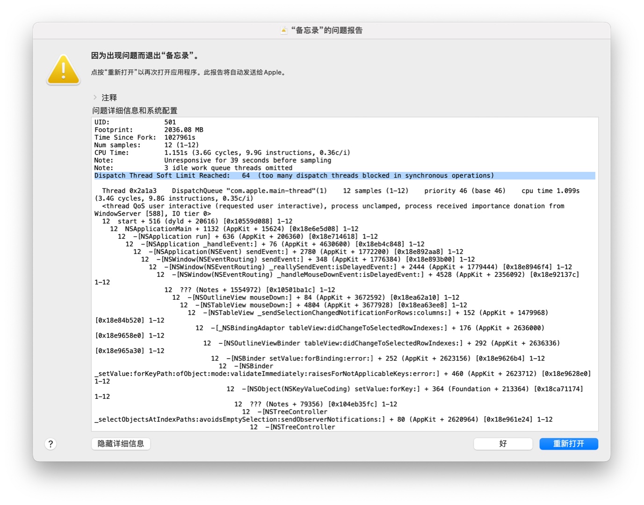Expand the 注释 (Comments) disclosure arrow

point(95,97)
